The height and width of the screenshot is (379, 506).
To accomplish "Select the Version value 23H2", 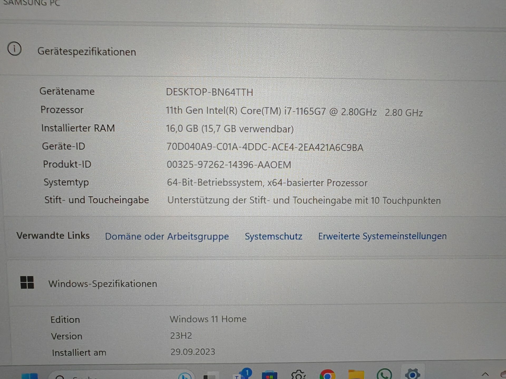I will [x=181, y=336].
